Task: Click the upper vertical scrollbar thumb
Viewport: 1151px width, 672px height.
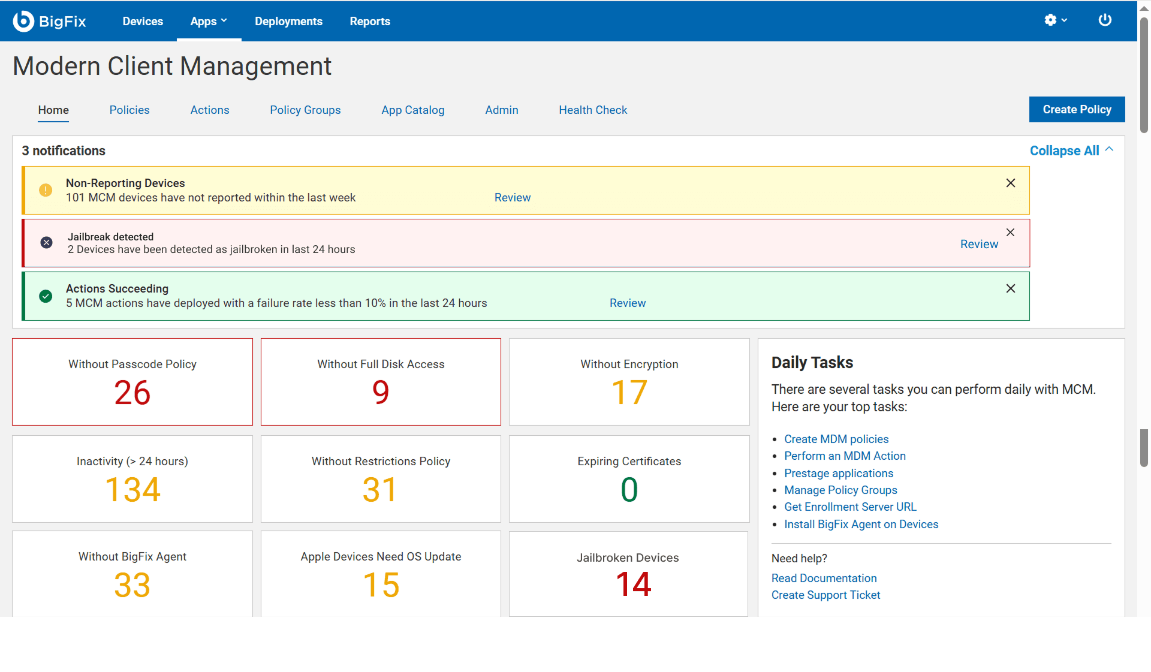Action: coord(1144,75)
